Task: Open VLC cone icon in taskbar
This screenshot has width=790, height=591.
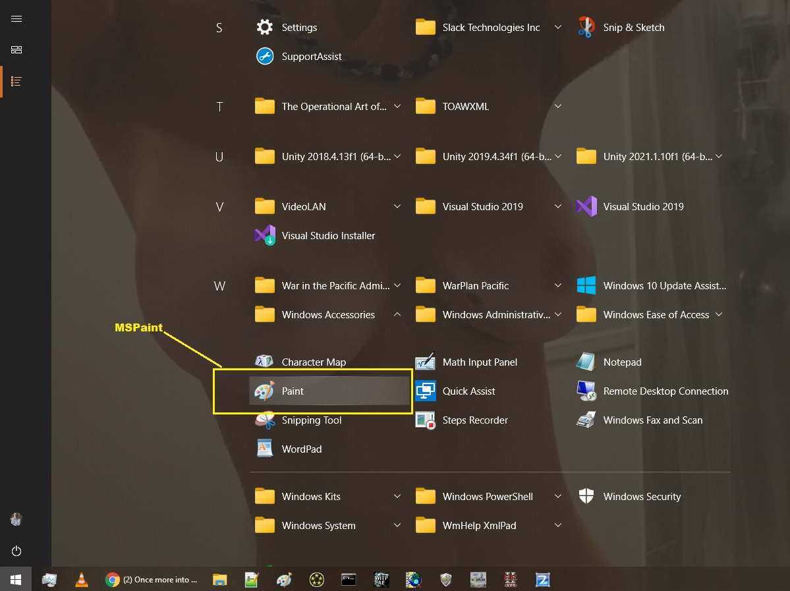Action: pyautogui.click(x=81, y=580)
